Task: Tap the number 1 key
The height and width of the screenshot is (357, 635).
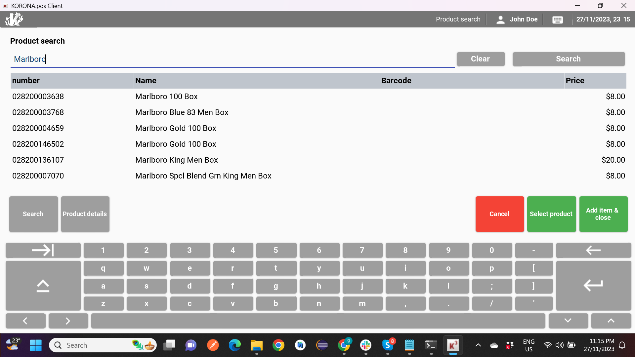Action: click(104, 250)
